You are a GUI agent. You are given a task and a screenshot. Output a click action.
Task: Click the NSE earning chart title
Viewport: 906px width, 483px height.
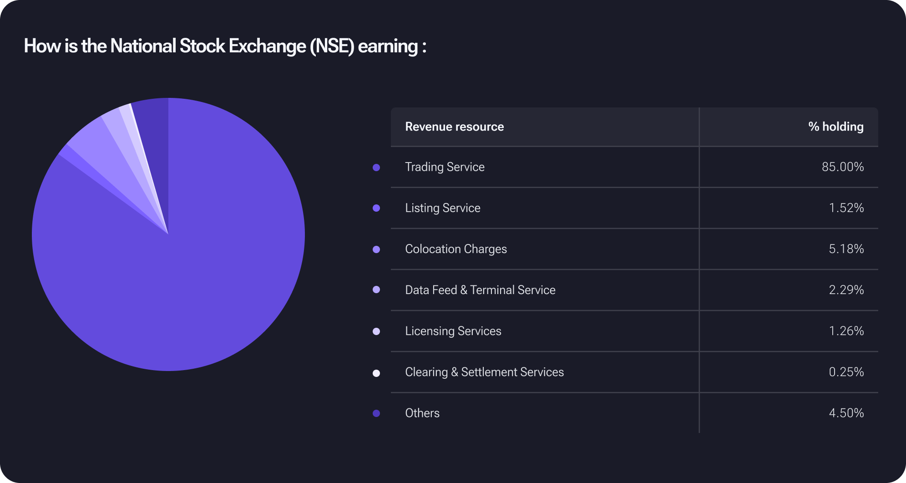pos(225,46)
